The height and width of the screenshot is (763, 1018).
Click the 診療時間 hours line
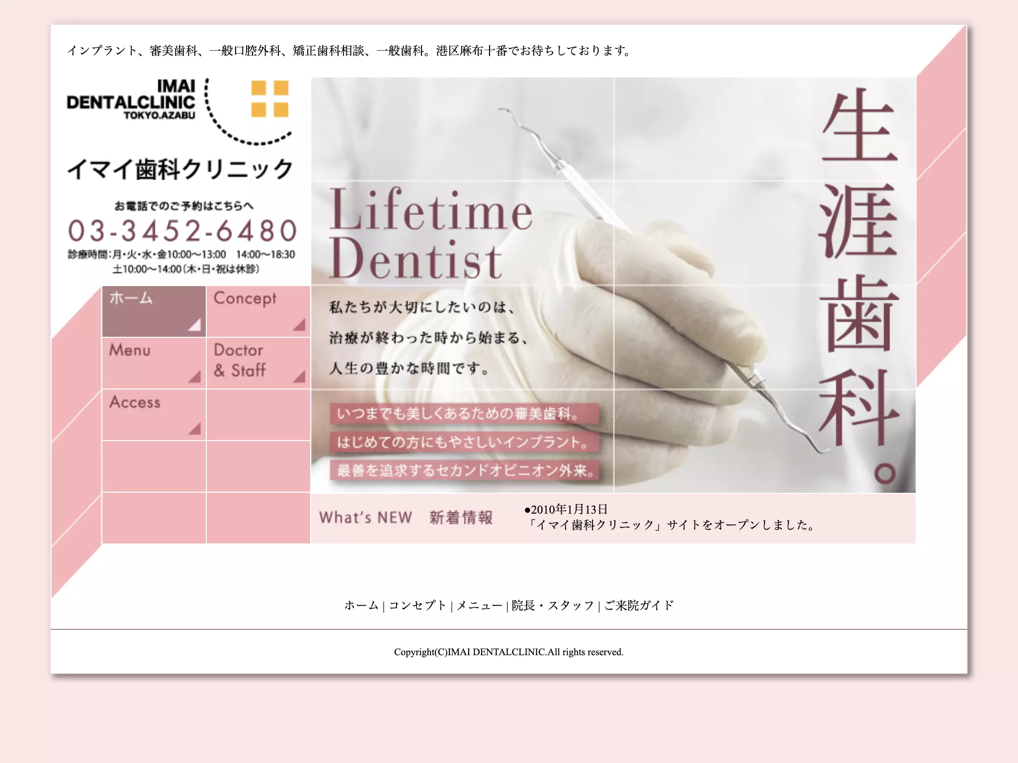coord(181,254)
